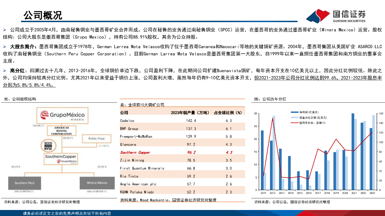385x216 pixels.
Task: Click the SouthernCopper logo box
Action: point(61,159)
